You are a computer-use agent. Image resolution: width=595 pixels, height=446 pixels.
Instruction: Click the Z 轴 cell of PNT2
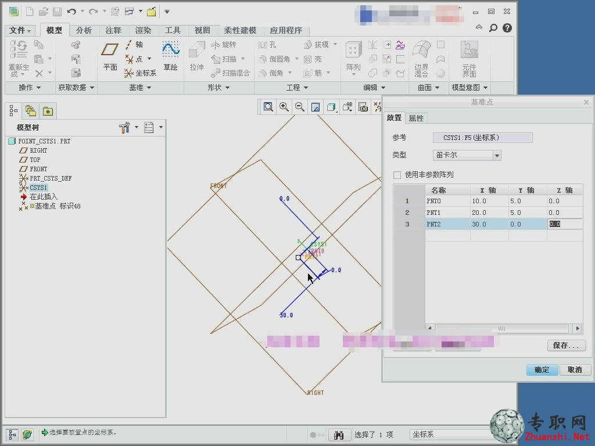coord(564,224)
